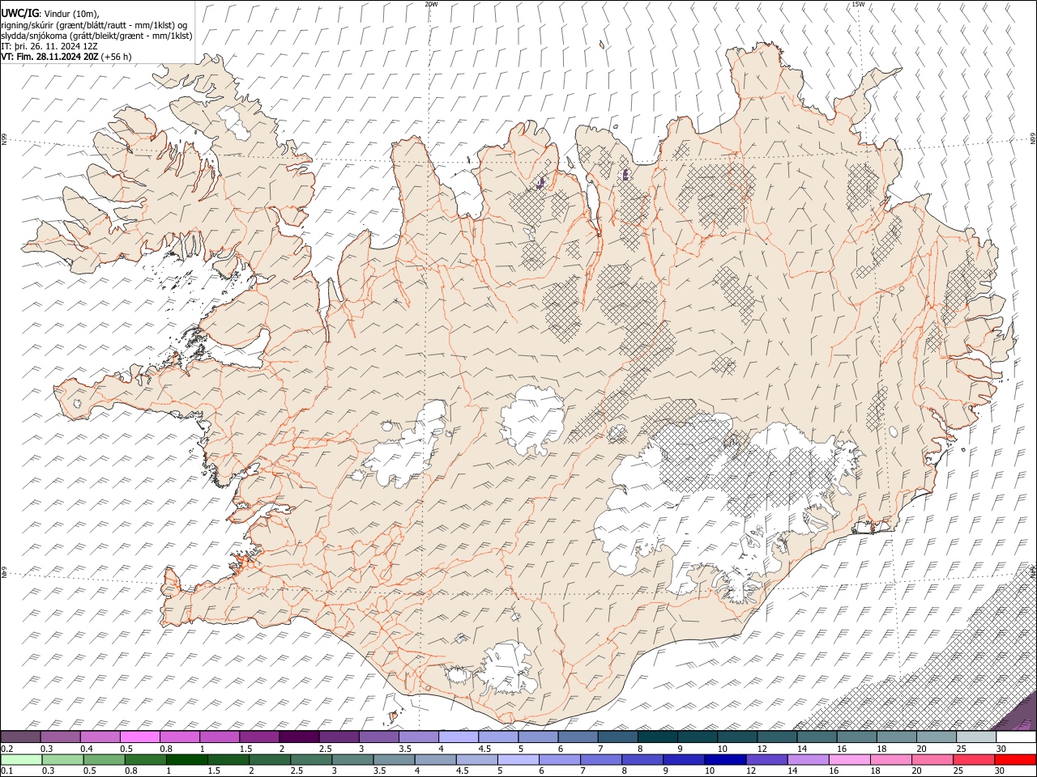Select bright pink top-row swatch labeled 0.5
Image resolution: width=1037 pixels, height=777 pixels.
click(139, 737)
